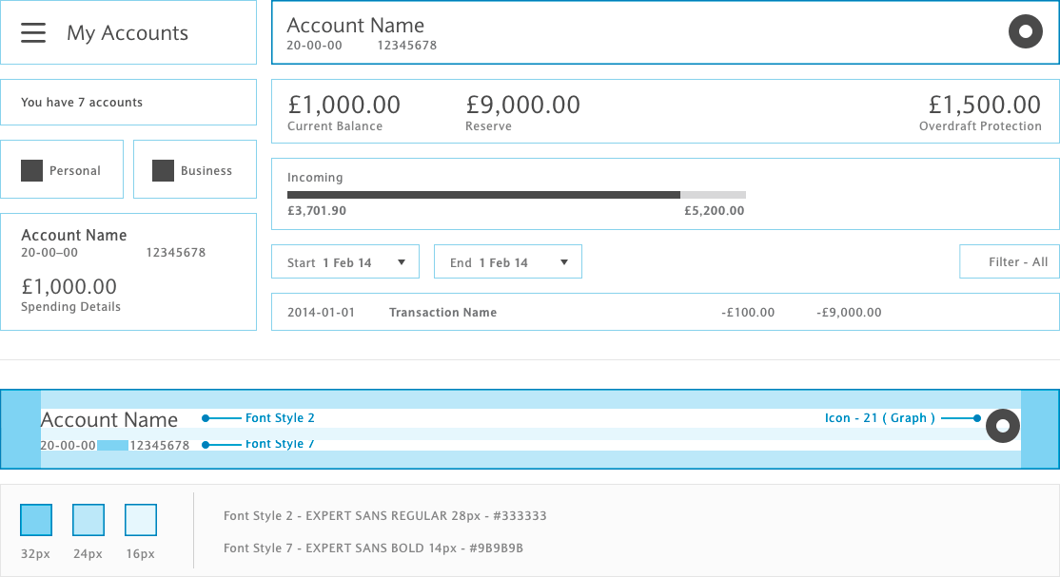Select the Personal accounts filter

[x=62, y=170]
